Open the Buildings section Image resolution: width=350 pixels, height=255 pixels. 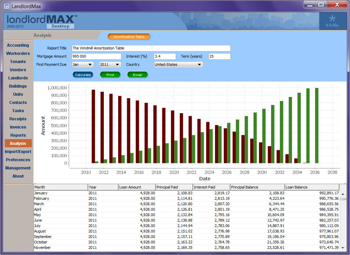point(18,86)
